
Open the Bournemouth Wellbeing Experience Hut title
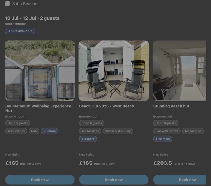click(x=38, y=108)
